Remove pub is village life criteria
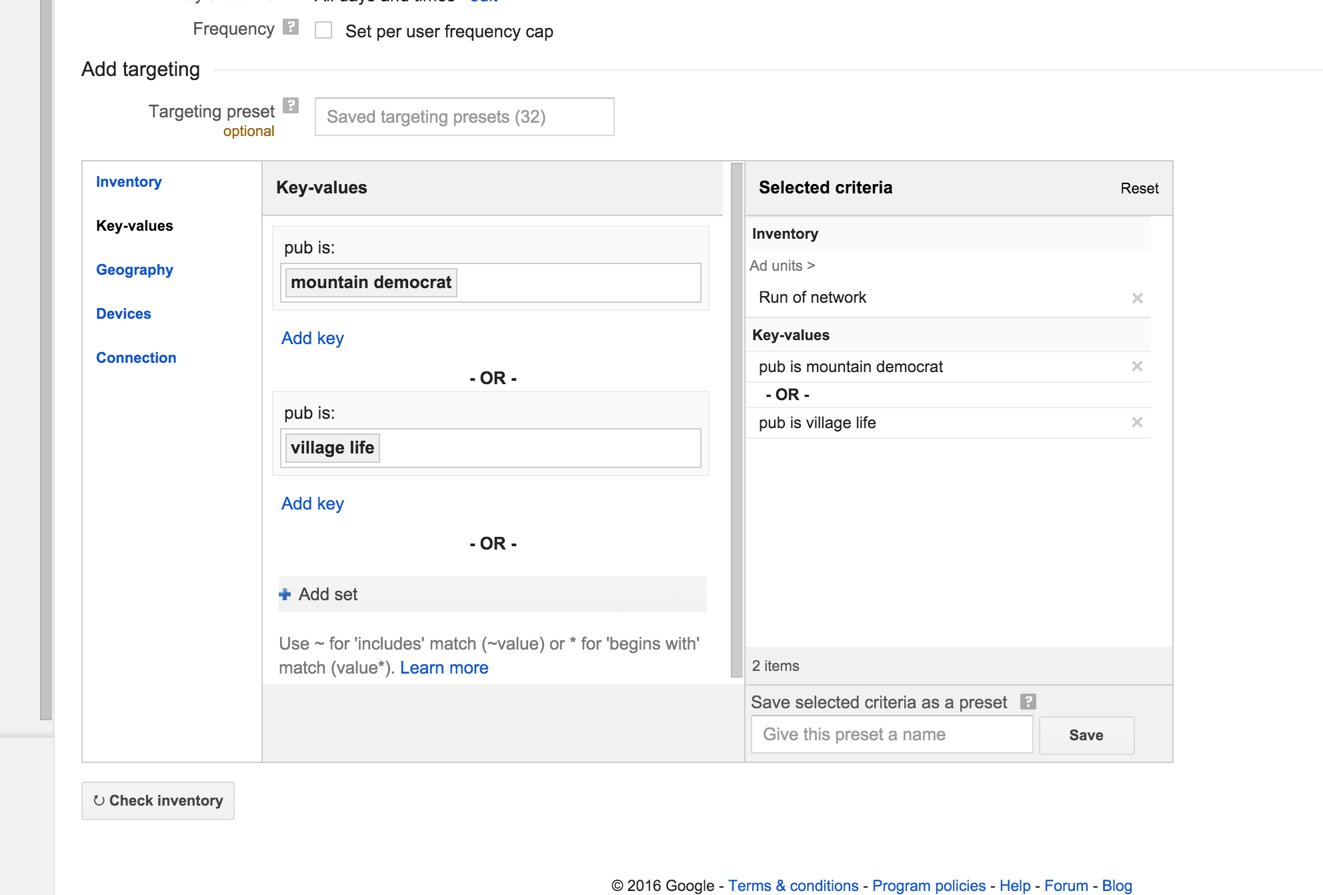The width and height of the screenshot is (1323, 895). coord(1137,422)
